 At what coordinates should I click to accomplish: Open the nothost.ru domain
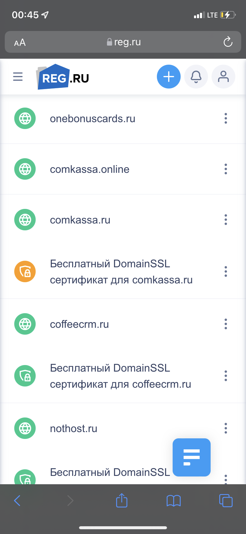[x=74, y=429]
